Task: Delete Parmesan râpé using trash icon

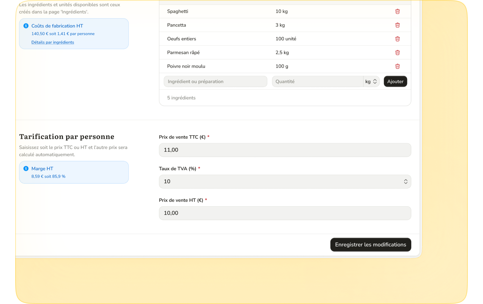Action: [x=397, y=52]
